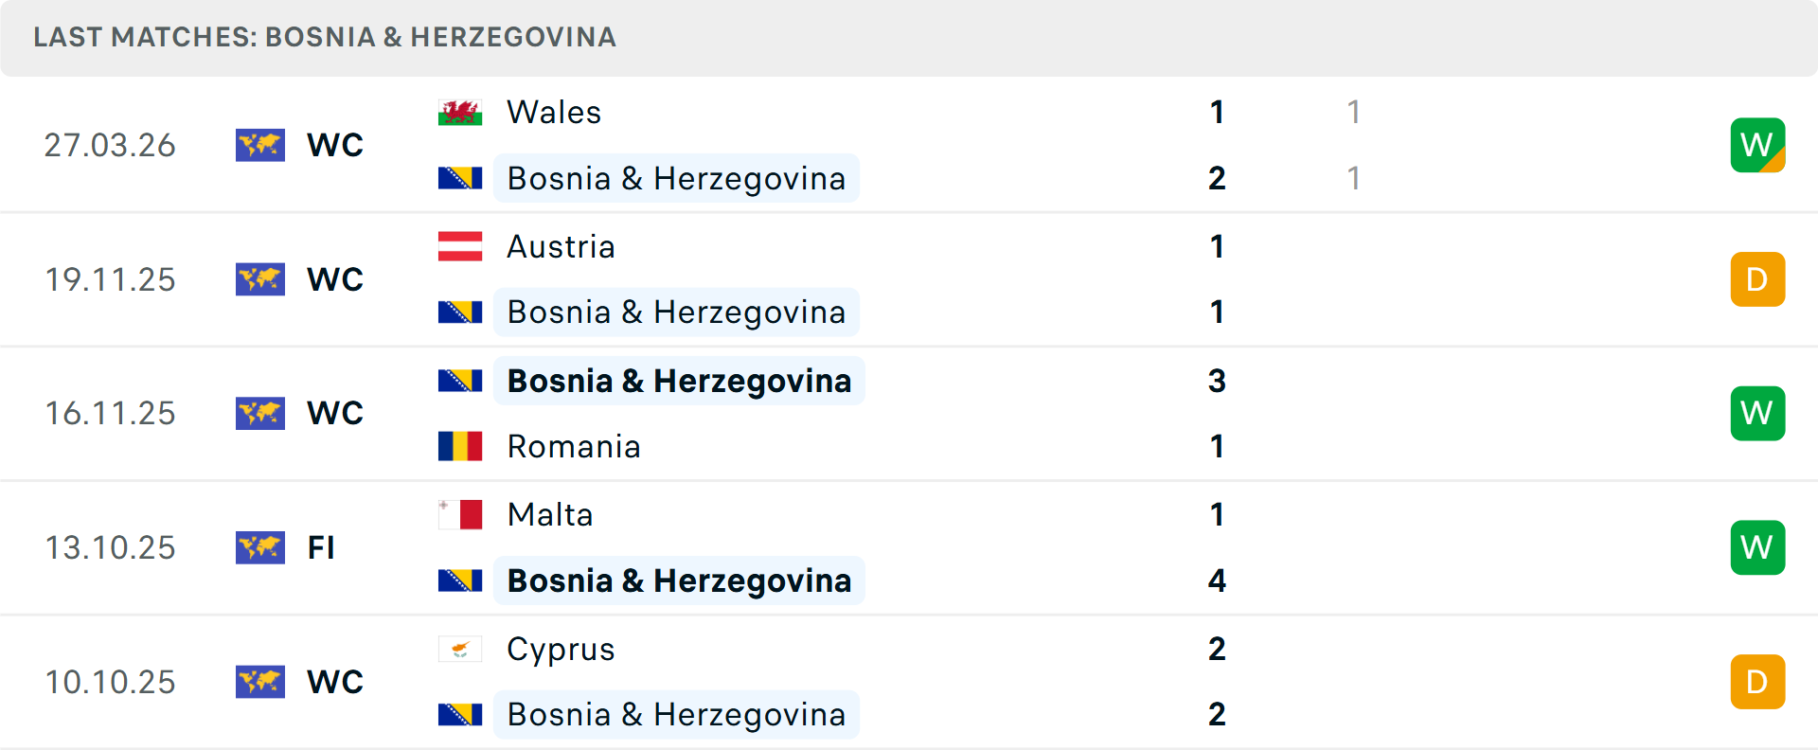Open the Cyprus team page
Screen dimensions: 1818x750
pos(561,649)
